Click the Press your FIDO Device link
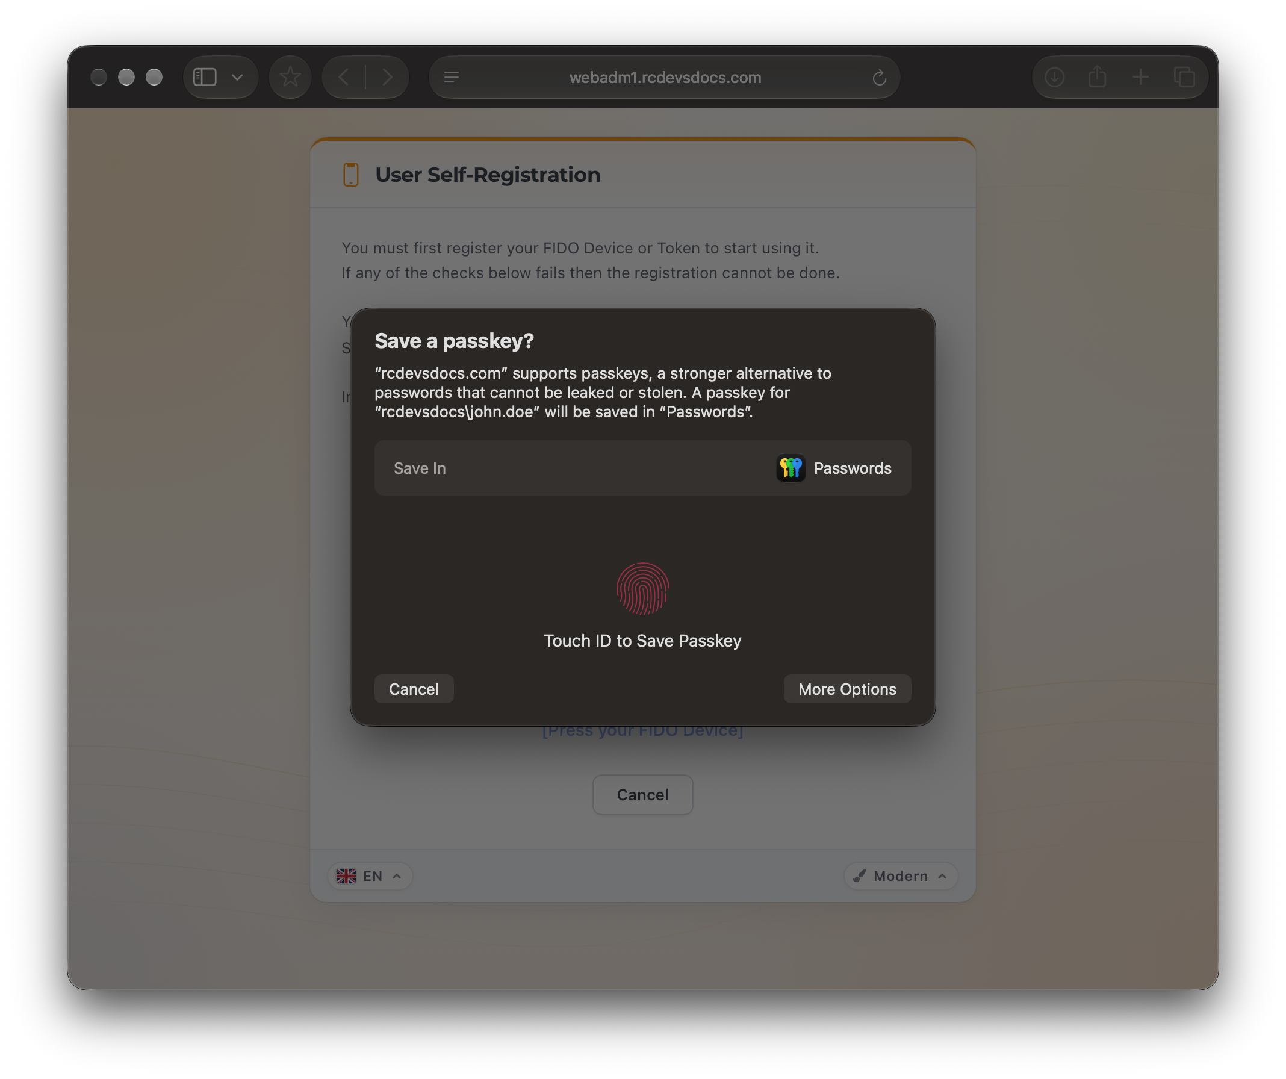The width and height of the screenshot is (1286, 1079). pos(642,731)
